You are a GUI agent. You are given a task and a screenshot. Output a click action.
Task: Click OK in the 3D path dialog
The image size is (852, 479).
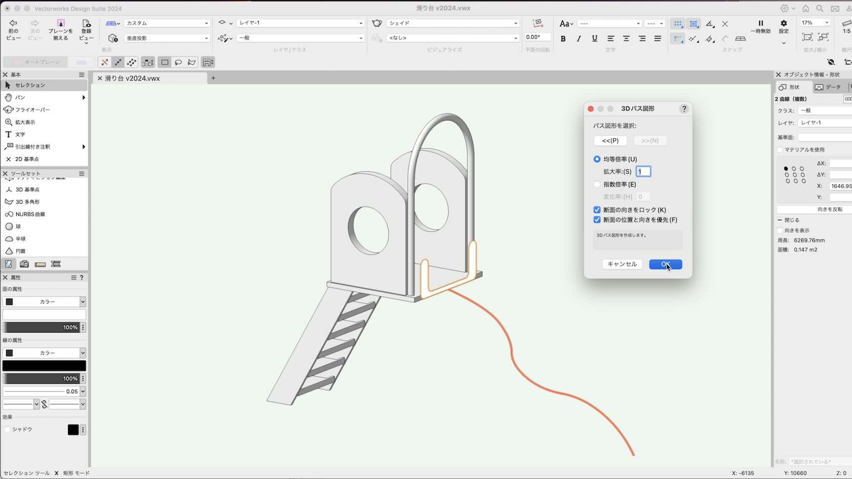pyautogui.click(x=665, y=264)
